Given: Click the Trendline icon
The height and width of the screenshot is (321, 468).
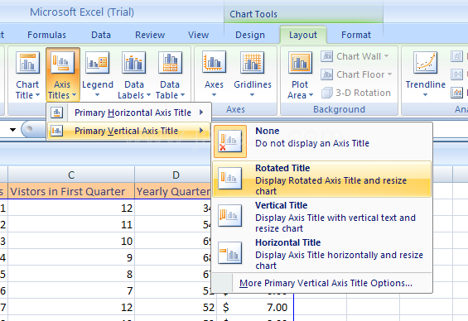Looking at the screenshot, I should click(x=425, y=62).
